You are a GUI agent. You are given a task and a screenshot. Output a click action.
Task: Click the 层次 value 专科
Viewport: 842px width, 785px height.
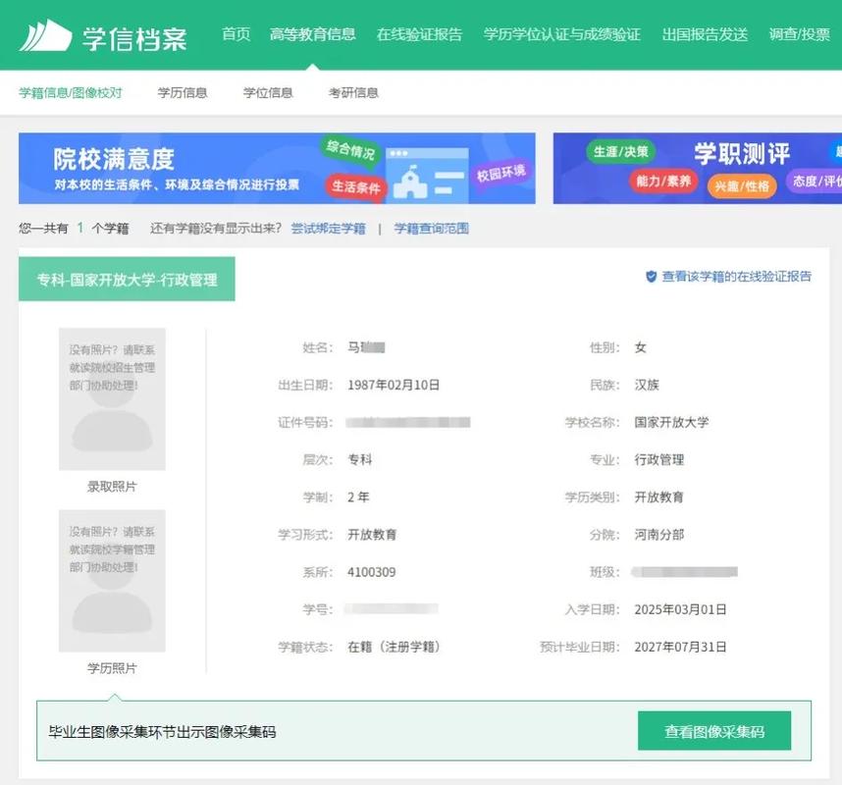click(360, 459)
